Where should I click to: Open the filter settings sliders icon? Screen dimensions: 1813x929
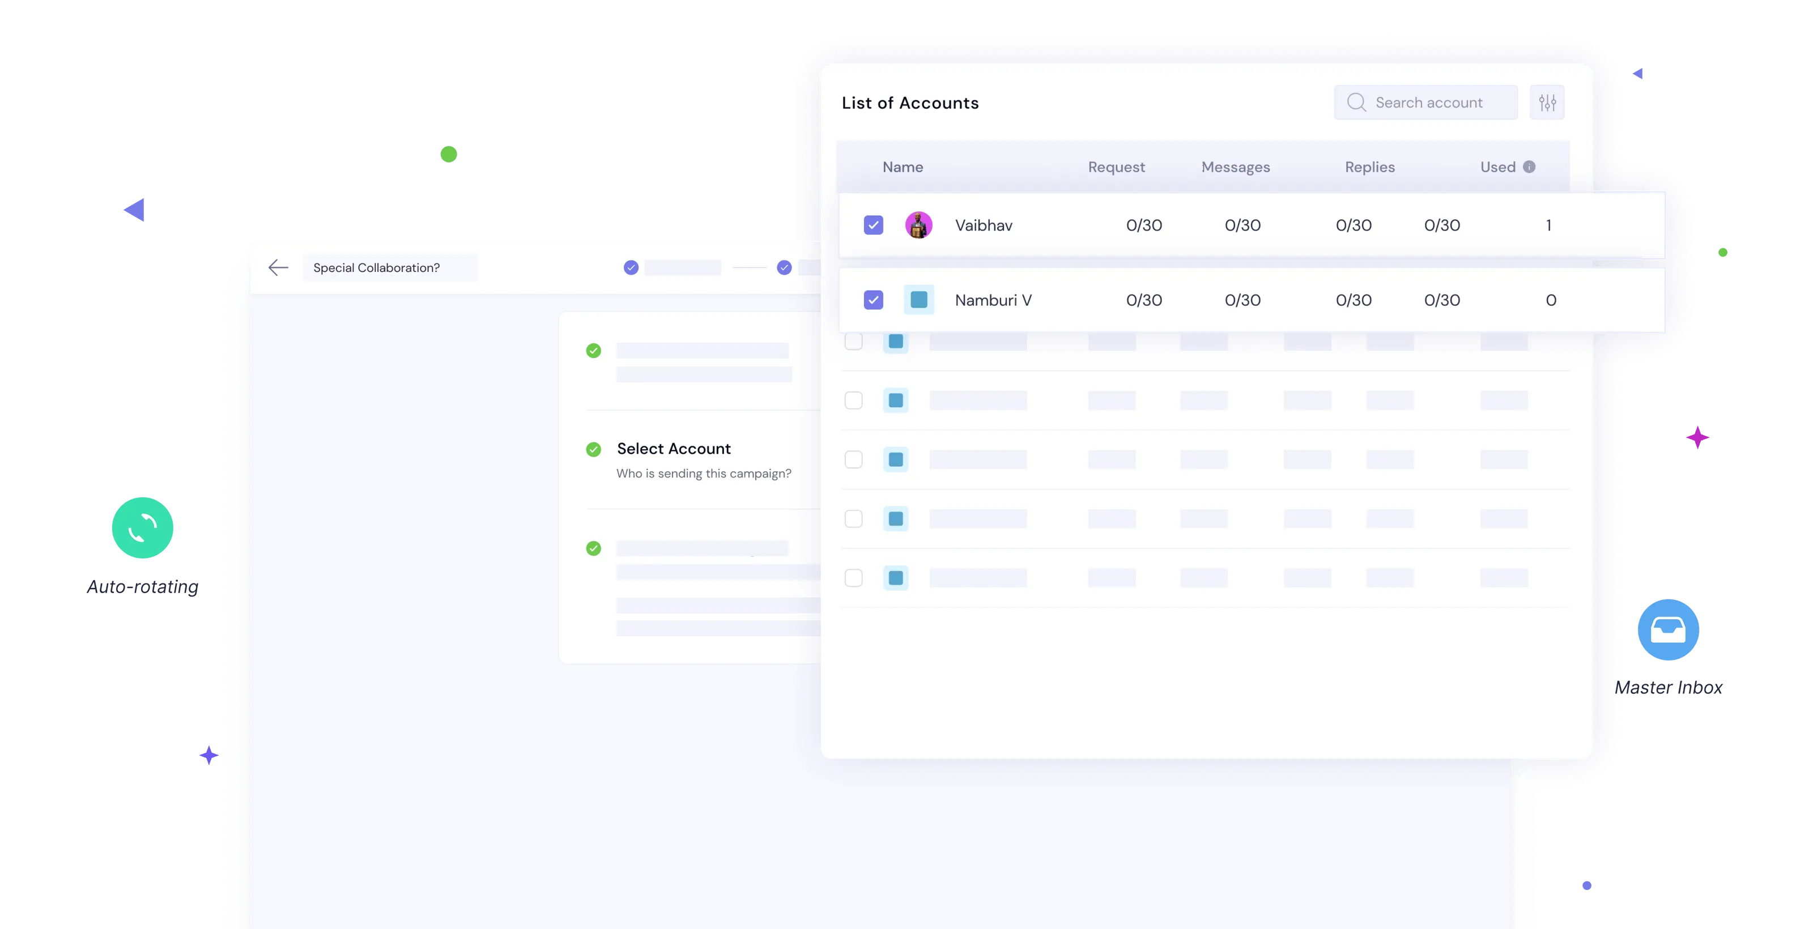point(1547,103)
